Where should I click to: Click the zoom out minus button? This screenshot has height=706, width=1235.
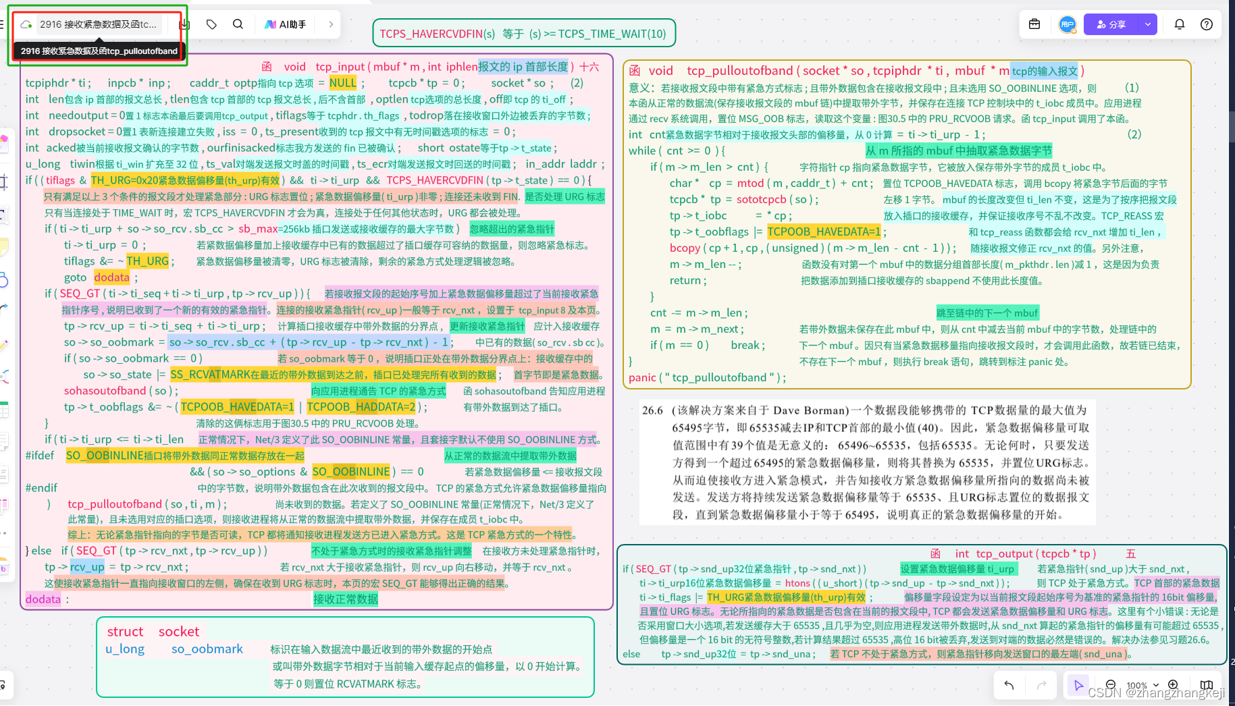[x=1111, y=684]
